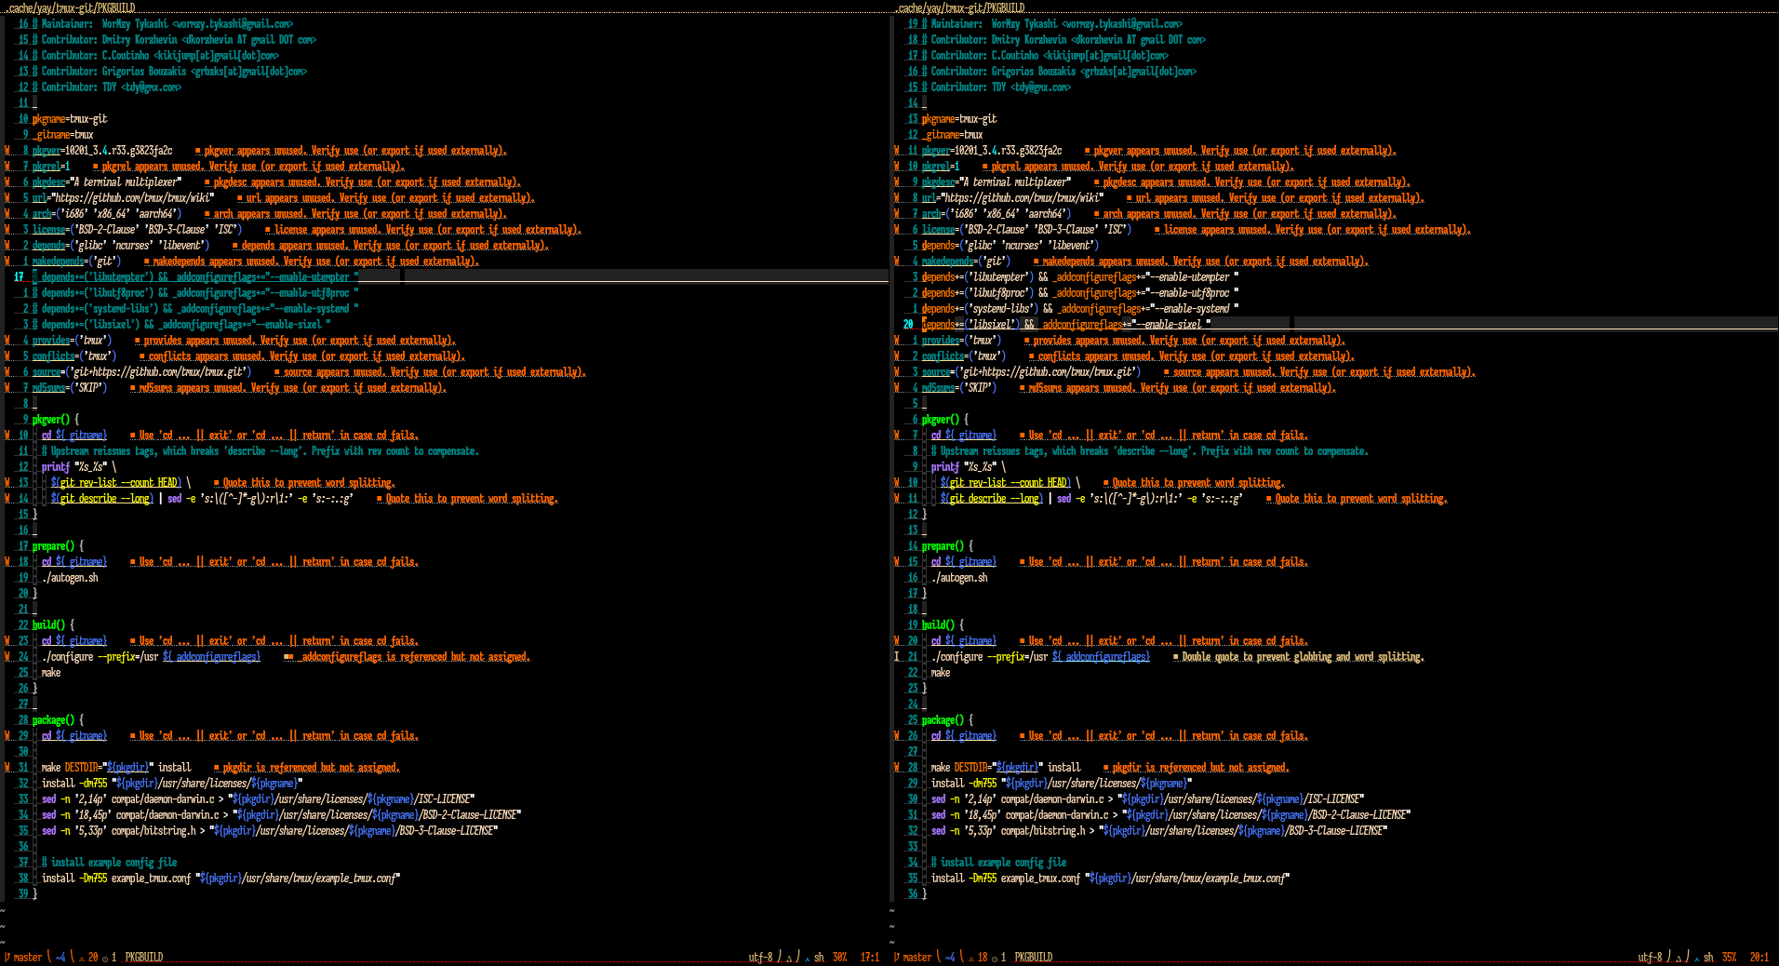Click the warning sign beside pkgrel in left pane
Viewport: 1779px width, 966px height.
pyautogui.click(x=7, y=167)
